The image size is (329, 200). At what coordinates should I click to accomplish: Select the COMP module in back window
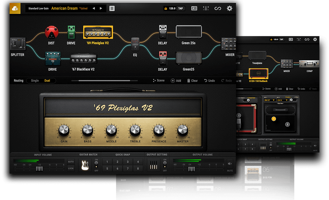click(309, 64)
